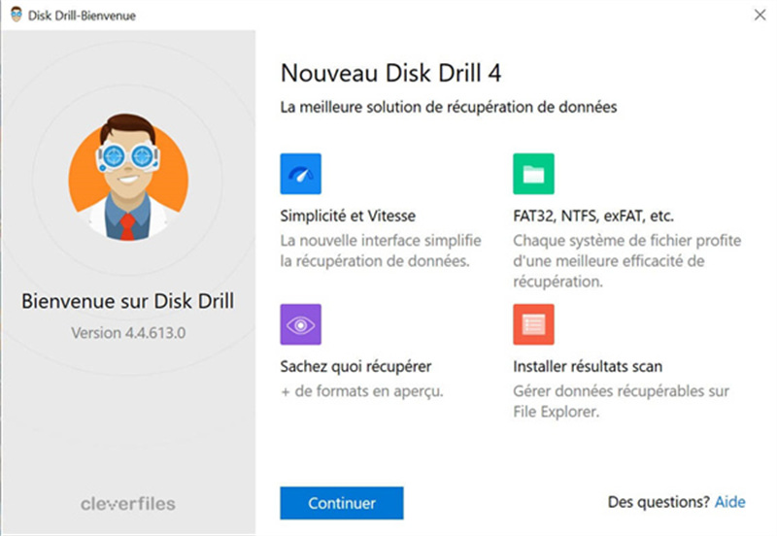Click 'Bienvenue sur Disk Drill' text
Image resolution: width=777 pixels, height=536 pixels.
pyautogui.click(x=127, y=301)
